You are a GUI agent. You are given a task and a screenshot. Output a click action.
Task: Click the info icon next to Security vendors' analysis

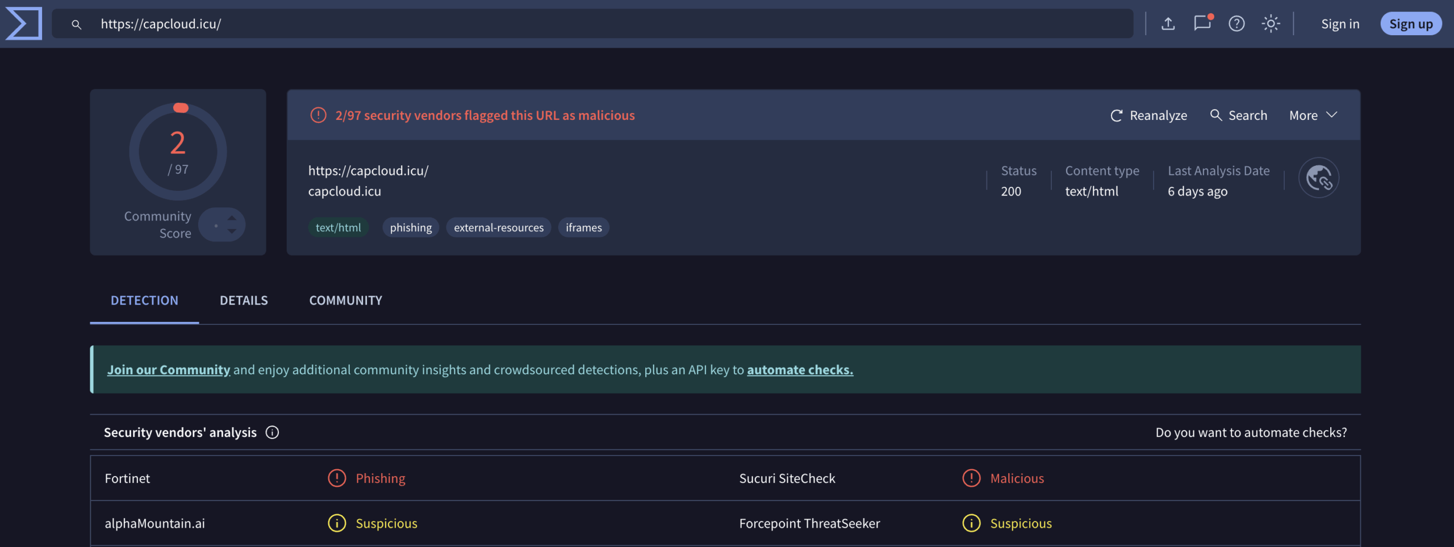coord(272,433)
